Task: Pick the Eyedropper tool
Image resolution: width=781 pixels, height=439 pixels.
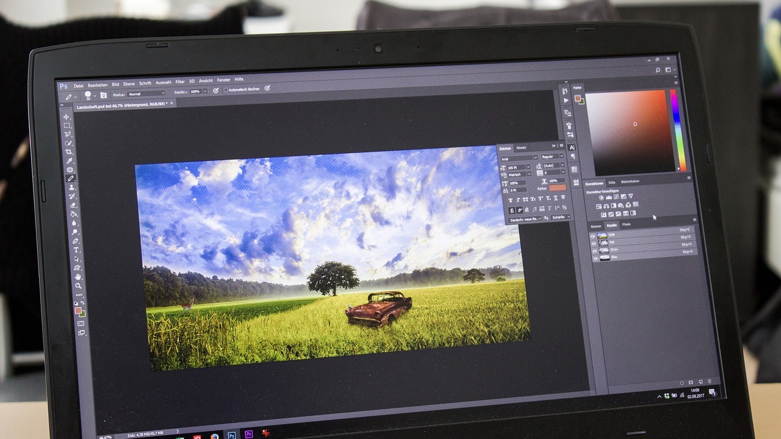Action: click(70, 160)
